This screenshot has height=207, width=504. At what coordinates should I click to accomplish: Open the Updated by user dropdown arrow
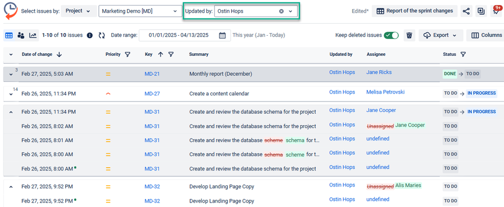pyautogui.click(x=291, y=11)
